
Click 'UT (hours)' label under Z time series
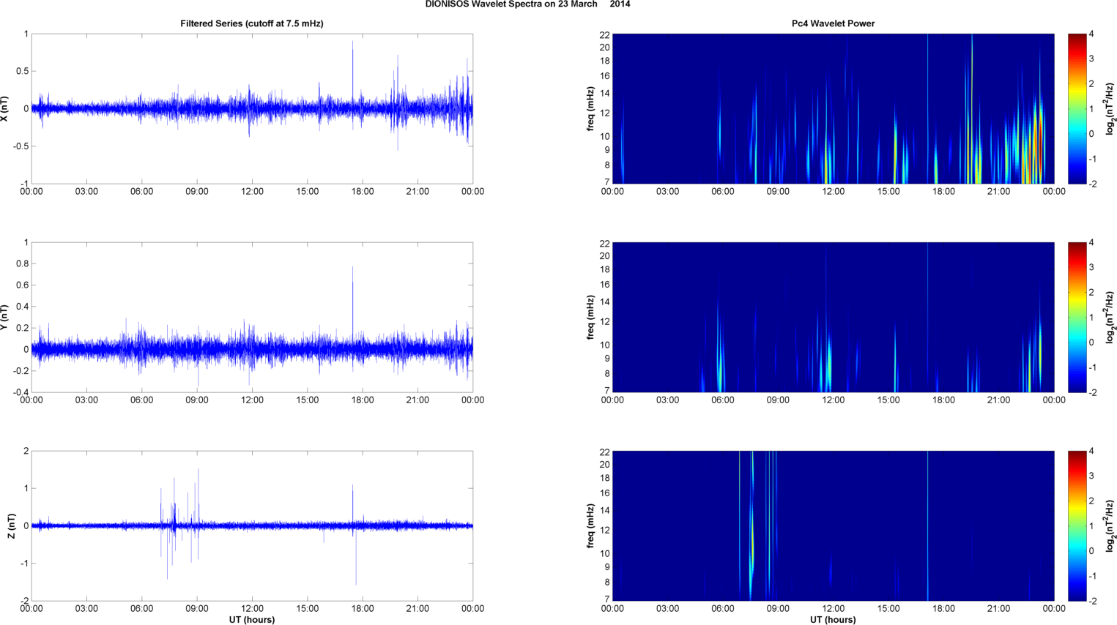[x=252, y=620]
